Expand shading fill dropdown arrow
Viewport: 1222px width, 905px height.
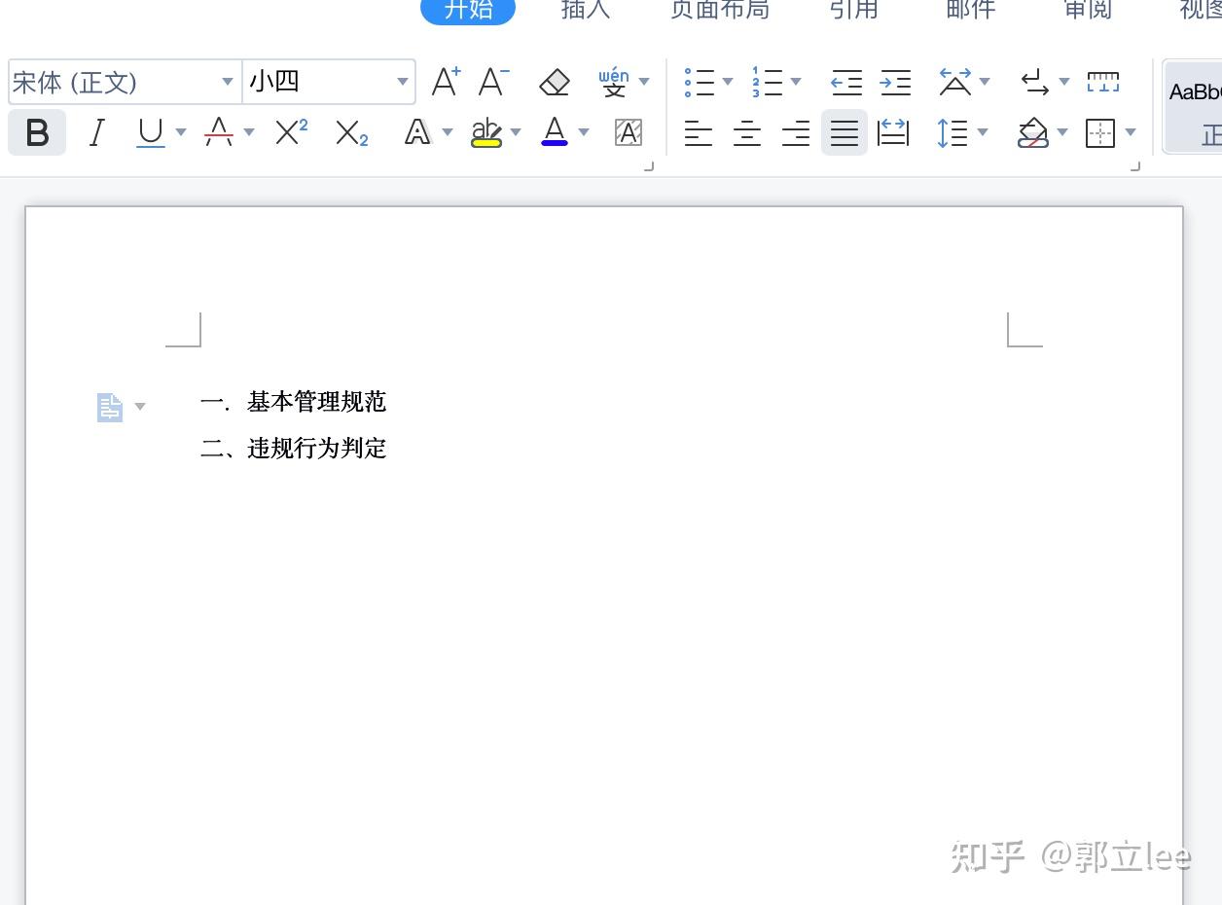(x=1062, y=132)
